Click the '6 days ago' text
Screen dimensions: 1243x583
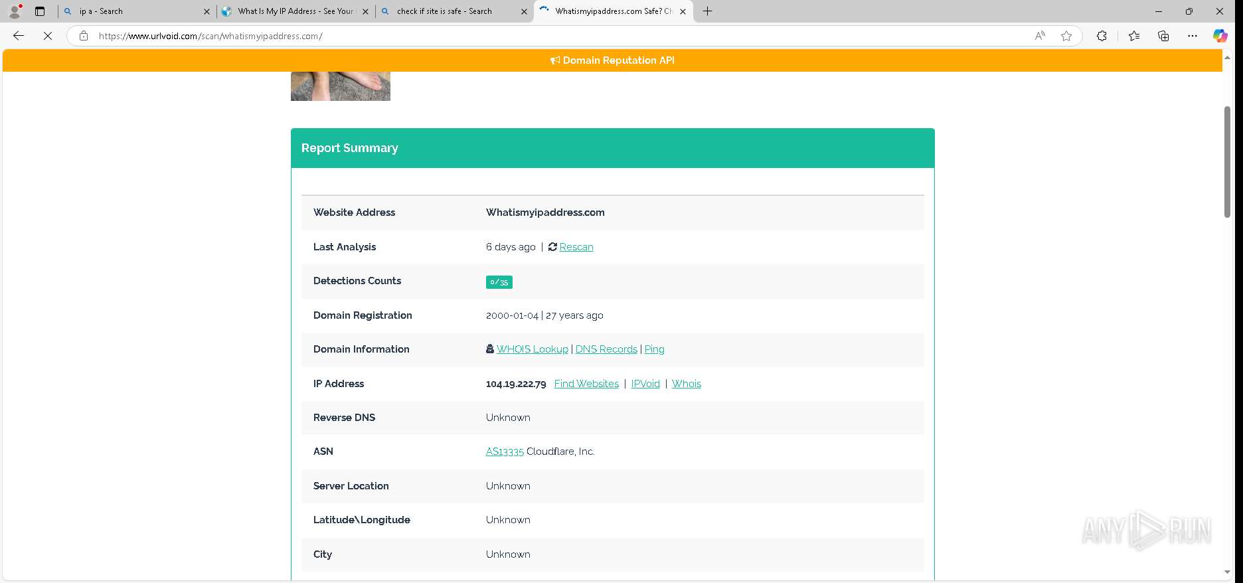[x=511, y=247]
